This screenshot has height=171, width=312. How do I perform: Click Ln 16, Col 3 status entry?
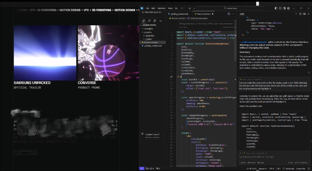click(x=251, y=169)
